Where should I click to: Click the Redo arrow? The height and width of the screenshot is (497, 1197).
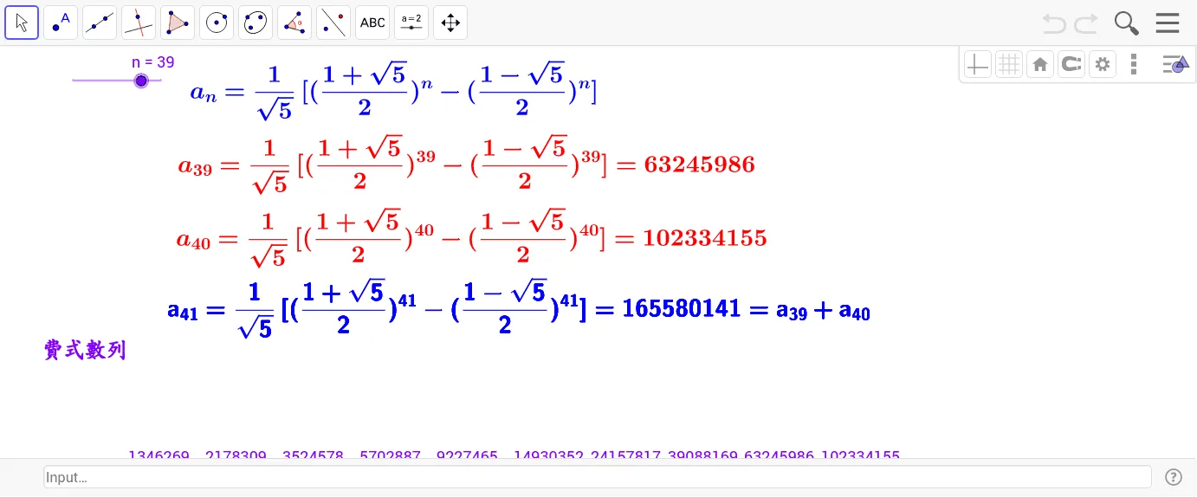[1086, 23]
